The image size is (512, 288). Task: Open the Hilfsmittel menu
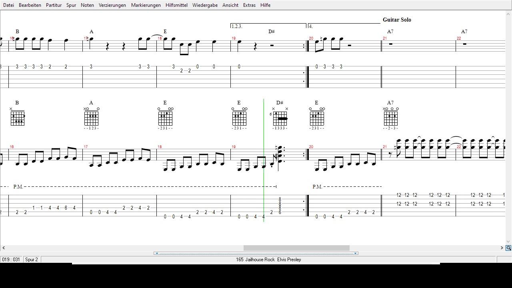[176, 5]
